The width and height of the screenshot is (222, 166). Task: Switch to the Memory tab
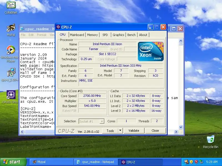click(92, 35)
